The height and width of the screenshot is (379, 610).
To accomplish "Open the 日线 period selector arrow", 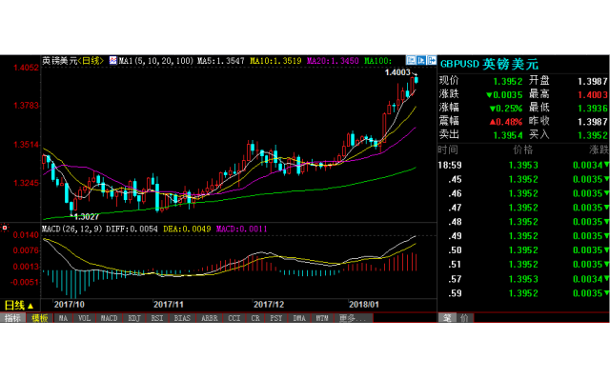I will tap(30, 306).
